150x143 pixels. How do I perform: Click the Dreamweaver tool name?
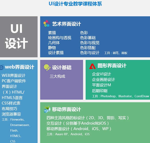tap(20, 125)
